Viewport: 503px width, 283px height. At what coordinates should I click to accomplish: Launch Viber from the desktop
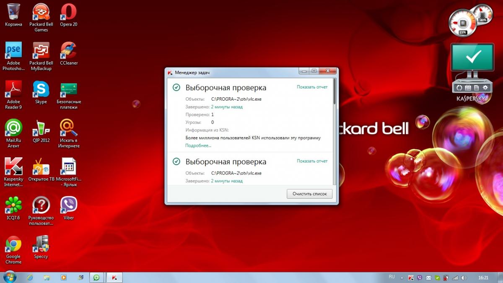[x=69, y=208]
